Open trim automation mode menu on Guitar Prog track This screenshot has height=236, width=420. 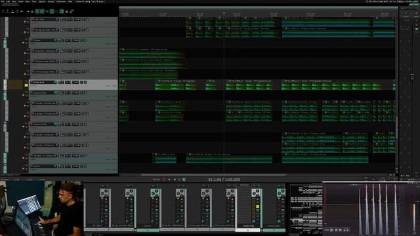[75, 82]
